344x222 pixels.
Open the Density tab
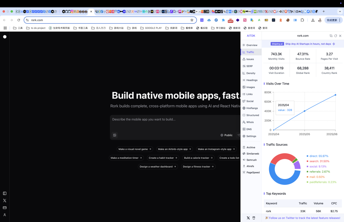click(x=249, y=73)
